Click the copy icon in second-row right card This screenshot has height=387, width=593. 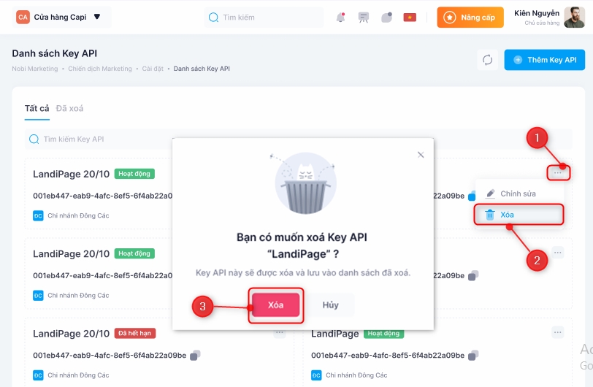click(x=473, y=275)
